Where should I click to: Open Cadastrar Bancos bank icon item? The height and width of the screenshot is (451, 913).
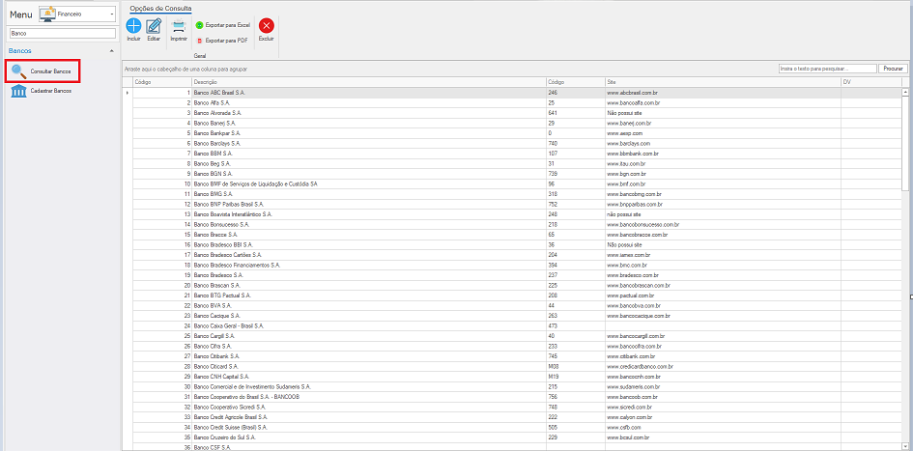click(x=42, y=92)
